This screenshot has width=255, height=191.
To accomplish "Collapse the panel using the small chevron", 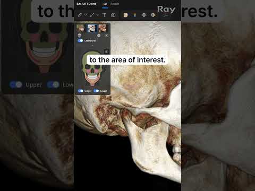I will 92,46.
